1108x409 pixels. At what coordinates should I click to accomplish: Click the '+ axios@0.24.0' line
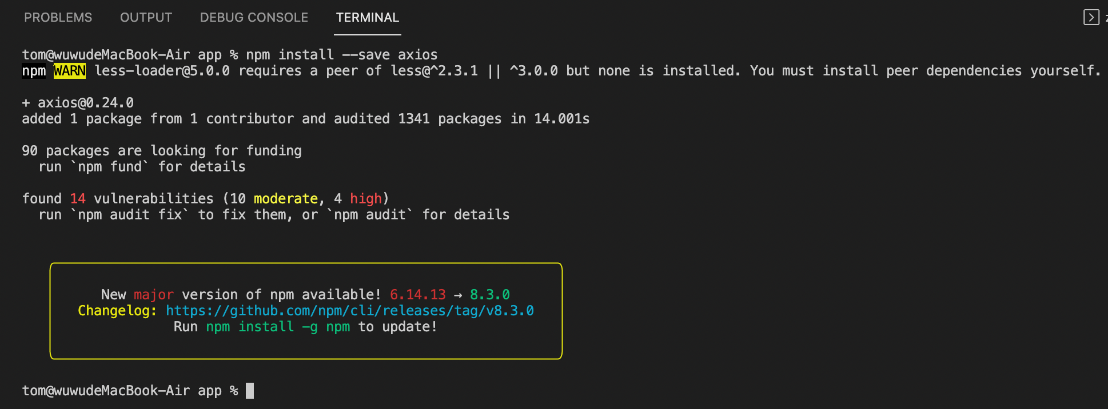click(x=78, y=103)
